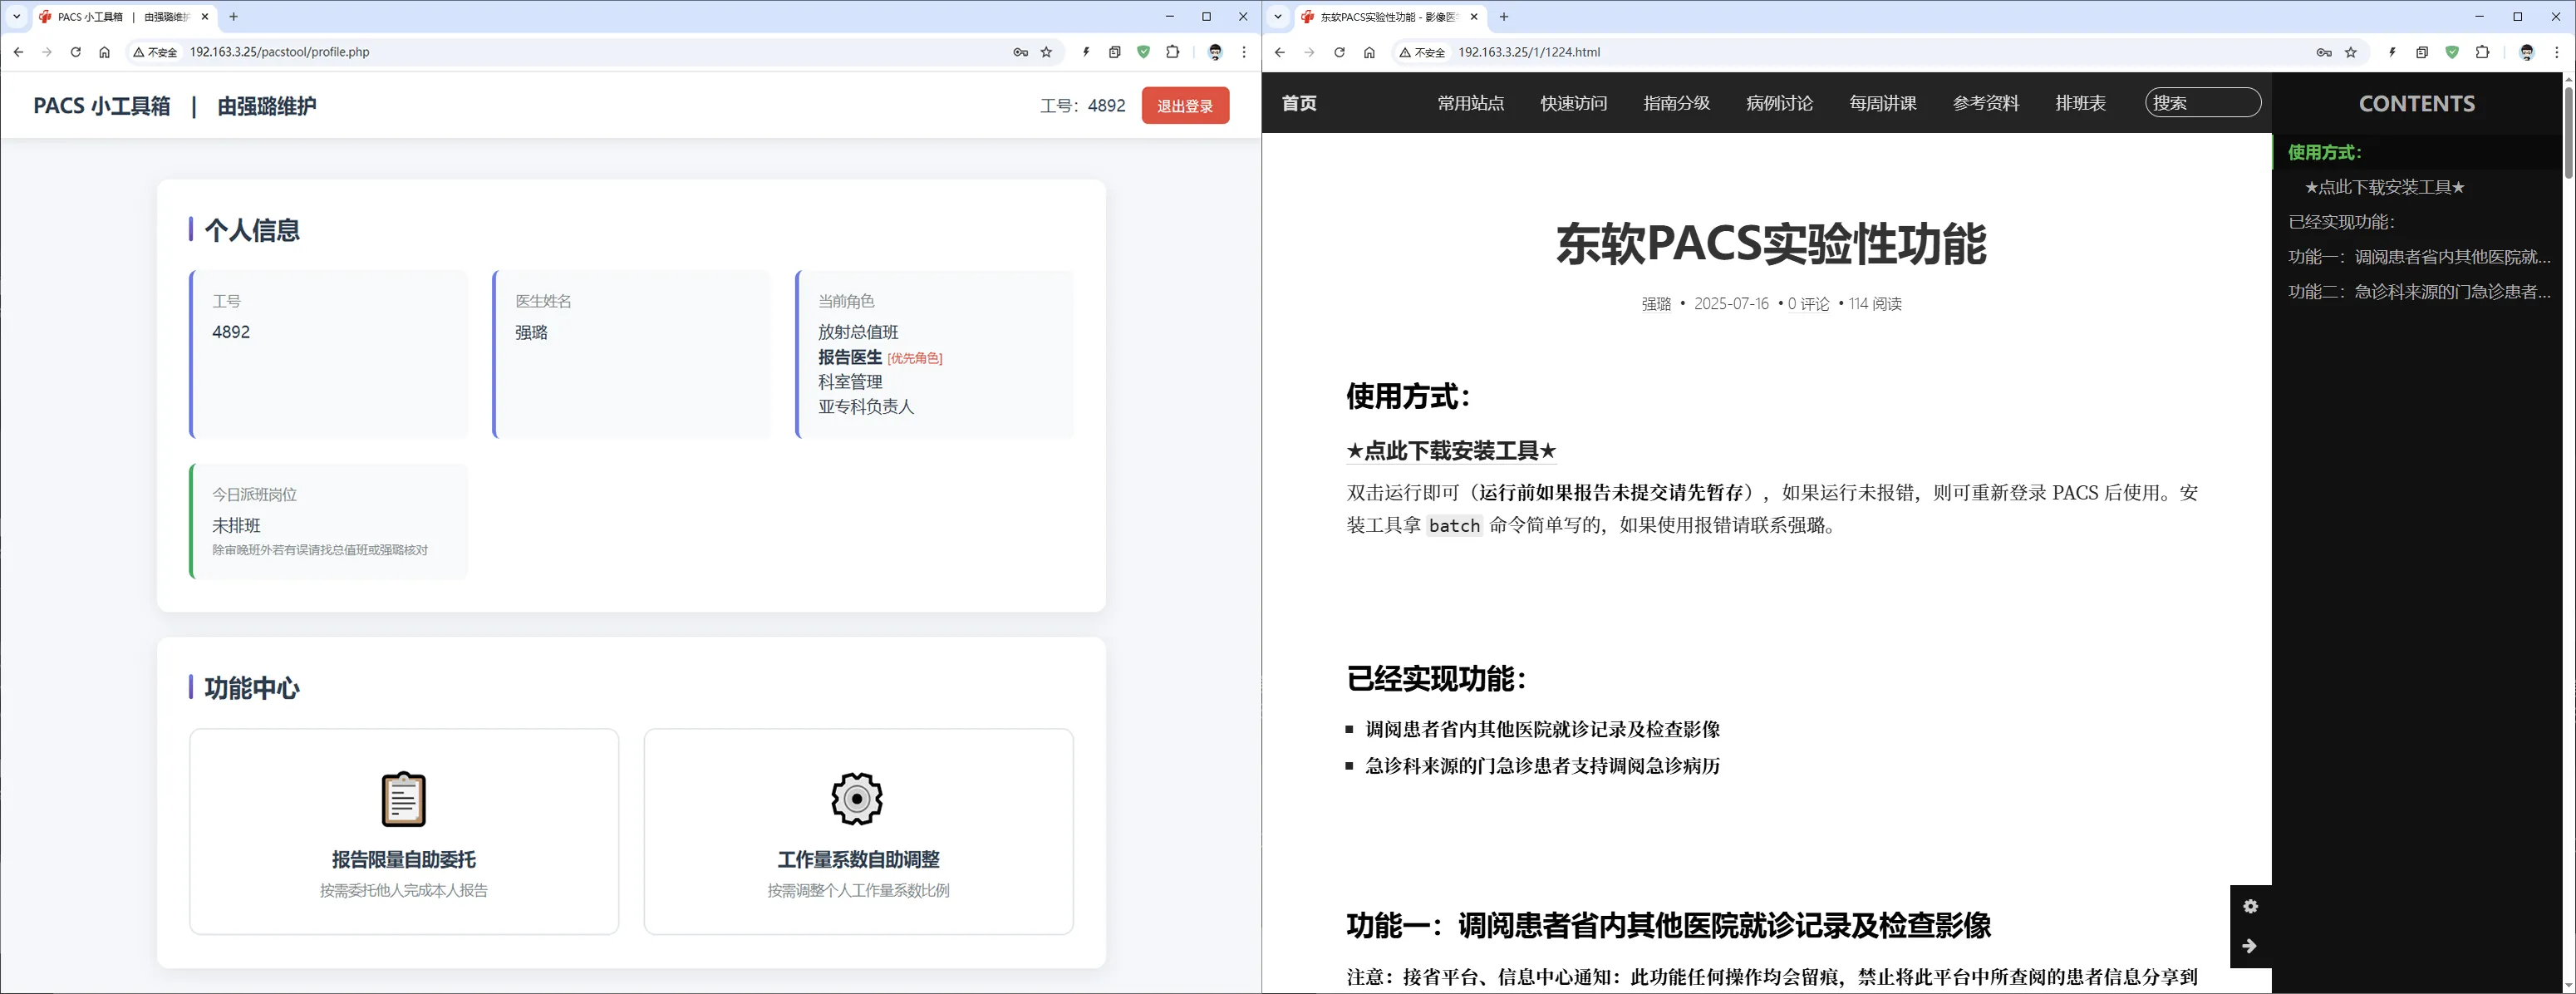Expand tab search chevron in right window
Image resolution: width=2576 pixels, height=994 pixels.
pos(1278,17)
